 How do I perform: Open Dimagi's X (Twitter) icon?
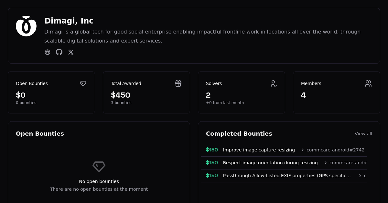click(71, 52)
